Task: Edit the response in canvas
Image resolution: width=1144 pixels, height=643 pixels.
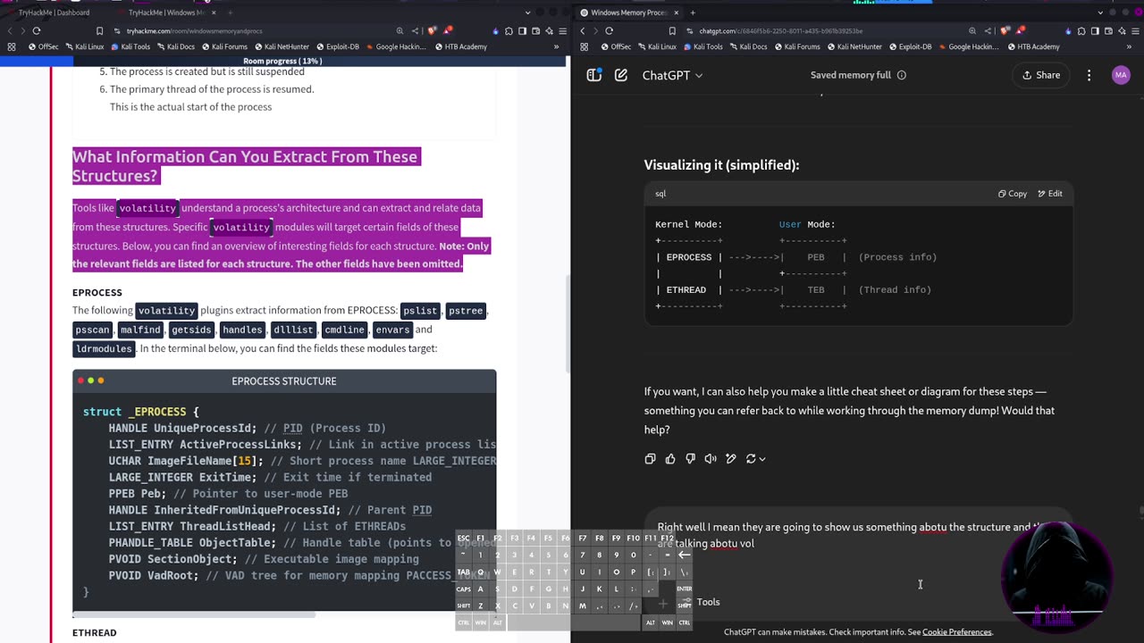Action: click(730, 458)
